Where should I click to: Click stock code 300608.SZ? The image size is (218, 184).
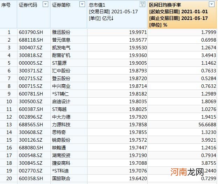coord(30,132)
